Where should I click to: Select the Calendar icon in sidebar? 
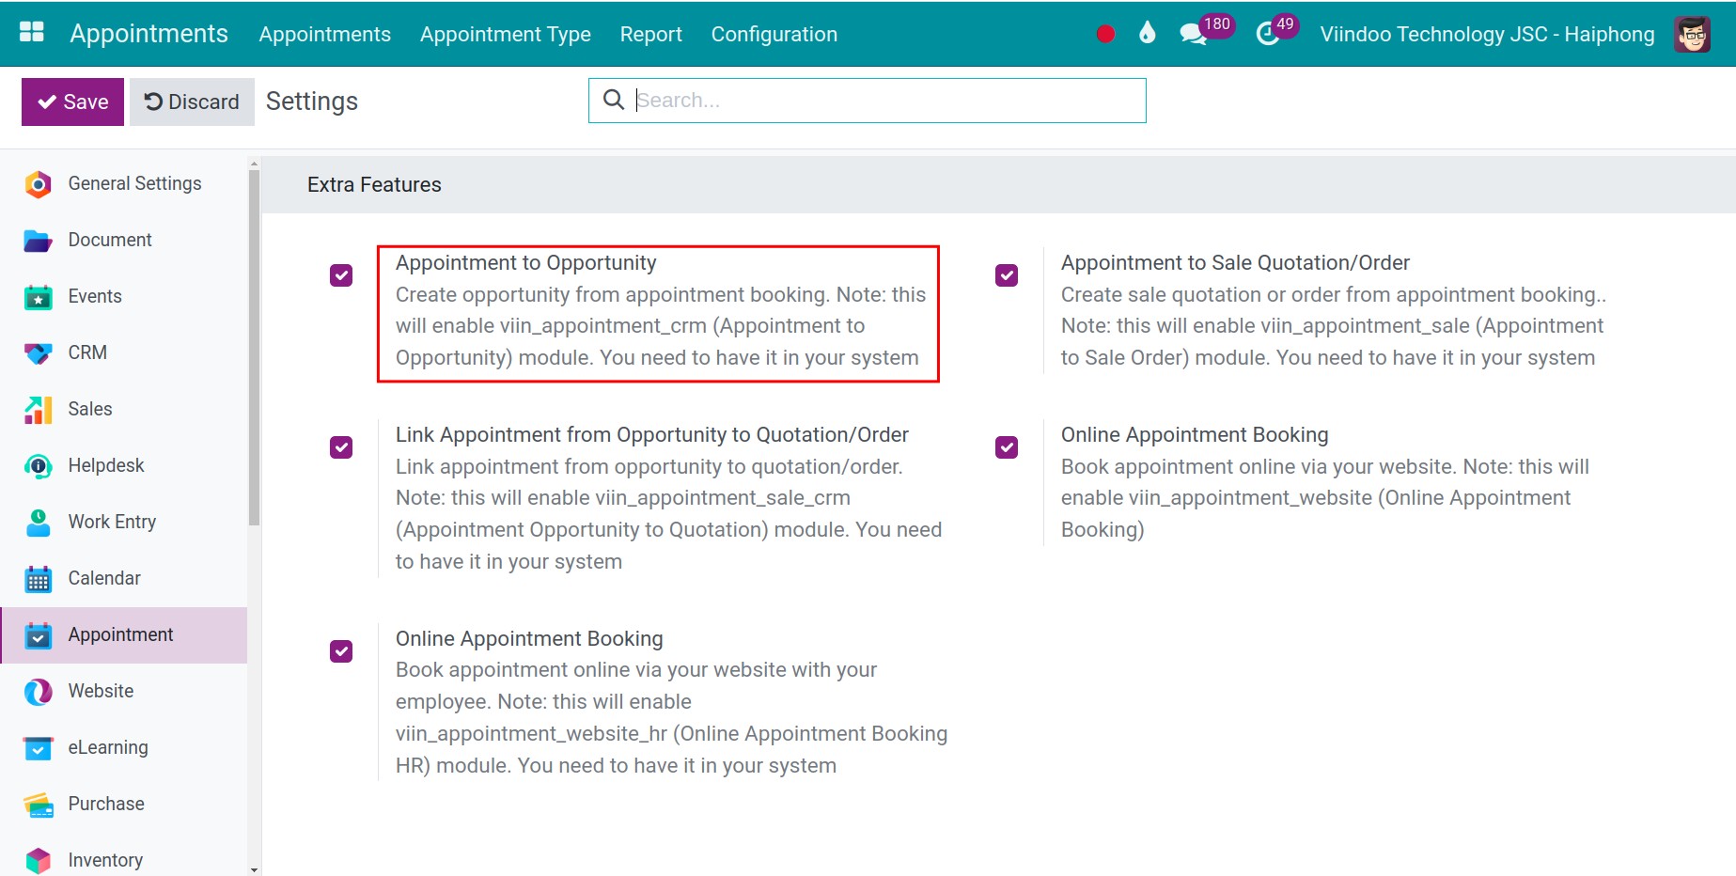click(38, 579)
